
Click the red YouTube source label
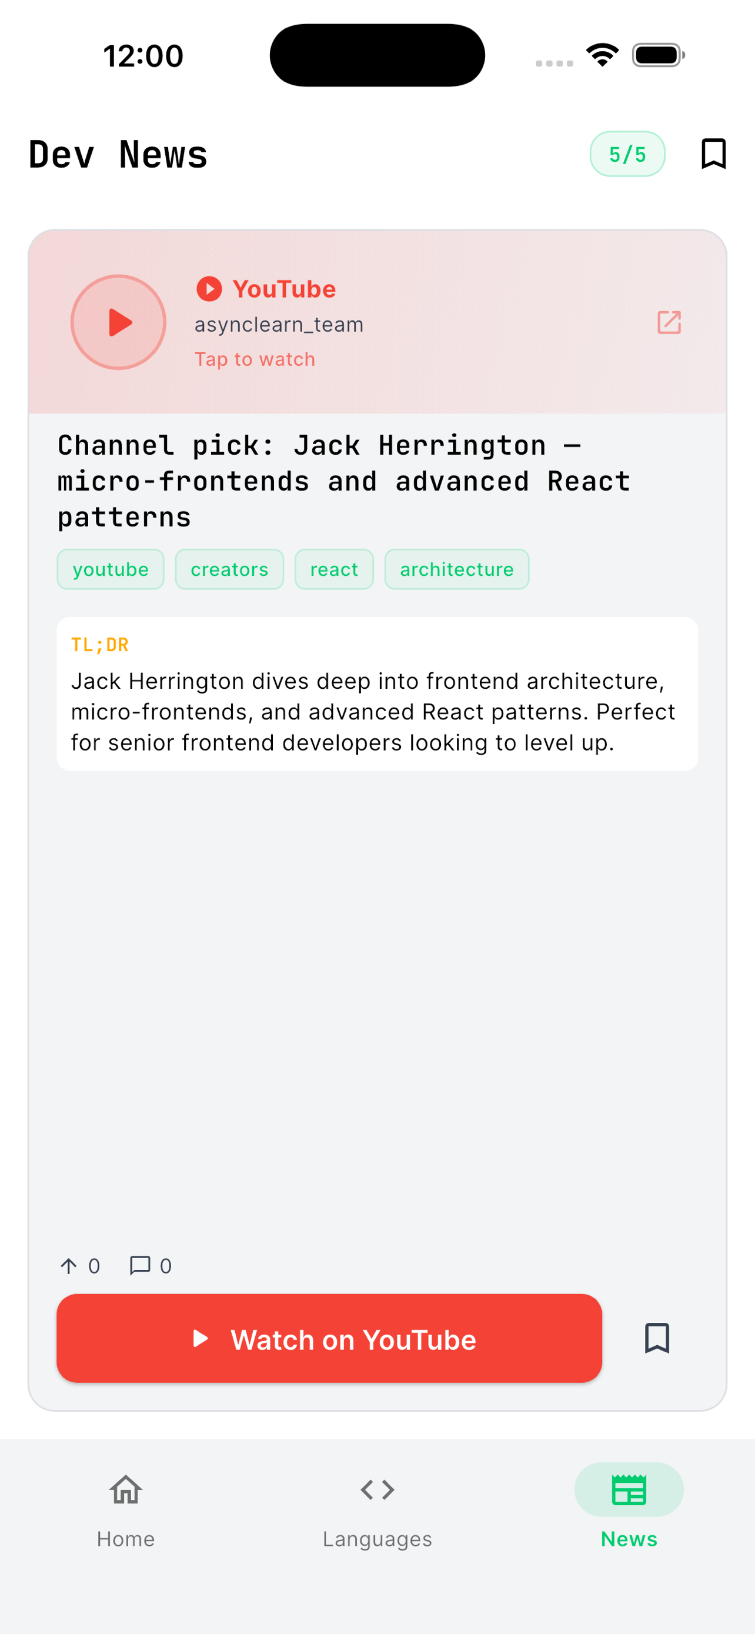point(284,289)
